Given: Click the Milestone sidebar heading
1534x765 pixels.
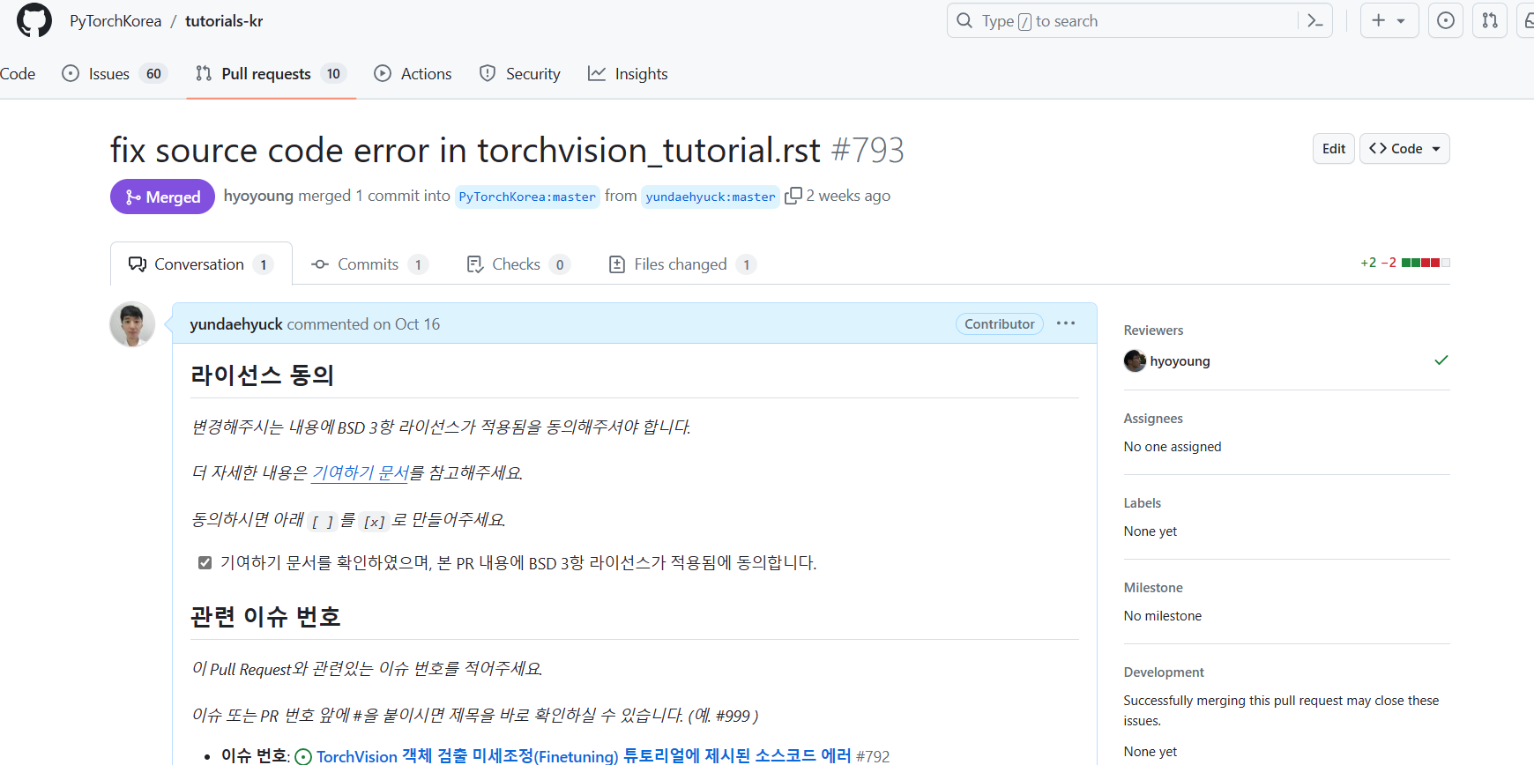Looking at the screenshot, I should (1153, 588).
